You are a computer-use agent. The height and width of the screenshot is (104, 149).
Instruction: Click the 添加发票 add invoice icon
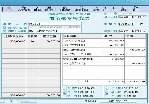tap(24, 9)
